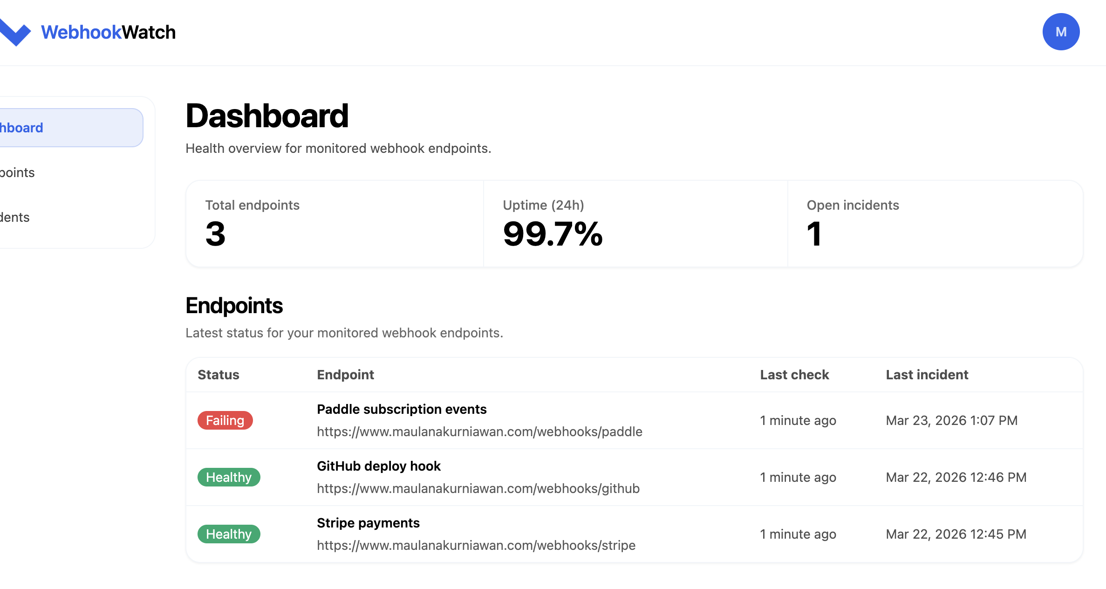Click the Last incident column header
This screenshot has width=1106, height=589.
pyautogui.click(x=927, y=374)
